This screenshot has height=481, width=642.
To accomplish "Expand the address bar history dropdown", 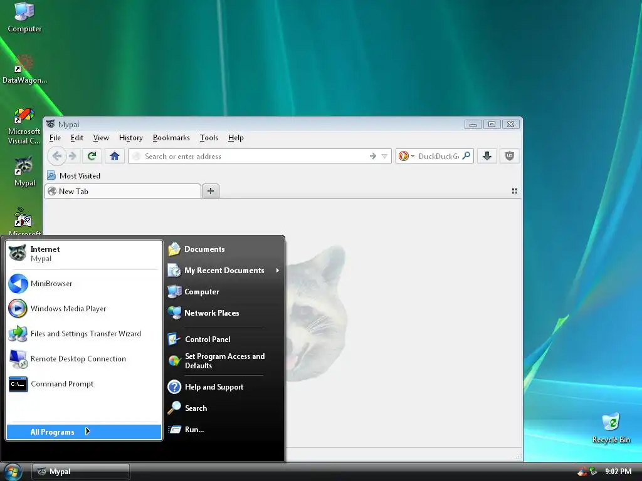I will 384,156.
